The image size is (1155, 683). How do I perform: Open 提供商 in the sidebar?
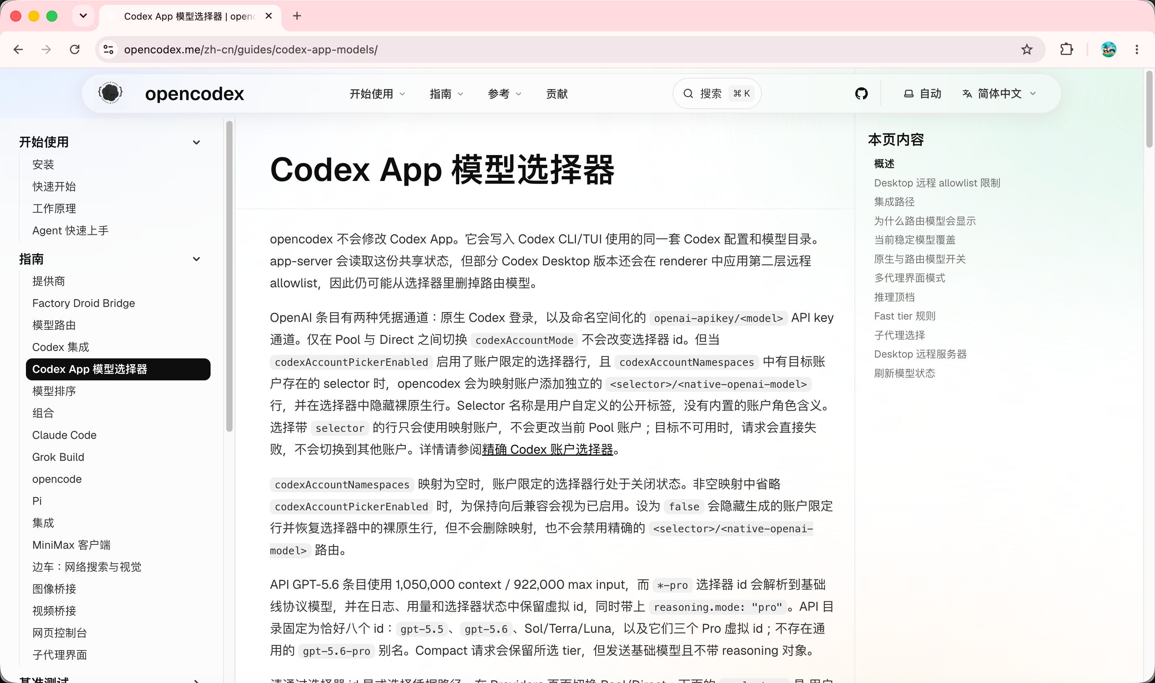point(49,281)
